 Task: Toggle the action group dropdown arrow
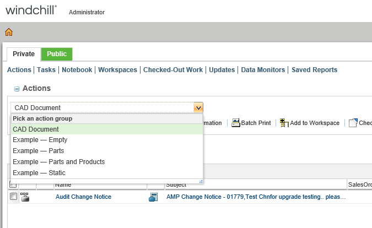coord(198,108)
